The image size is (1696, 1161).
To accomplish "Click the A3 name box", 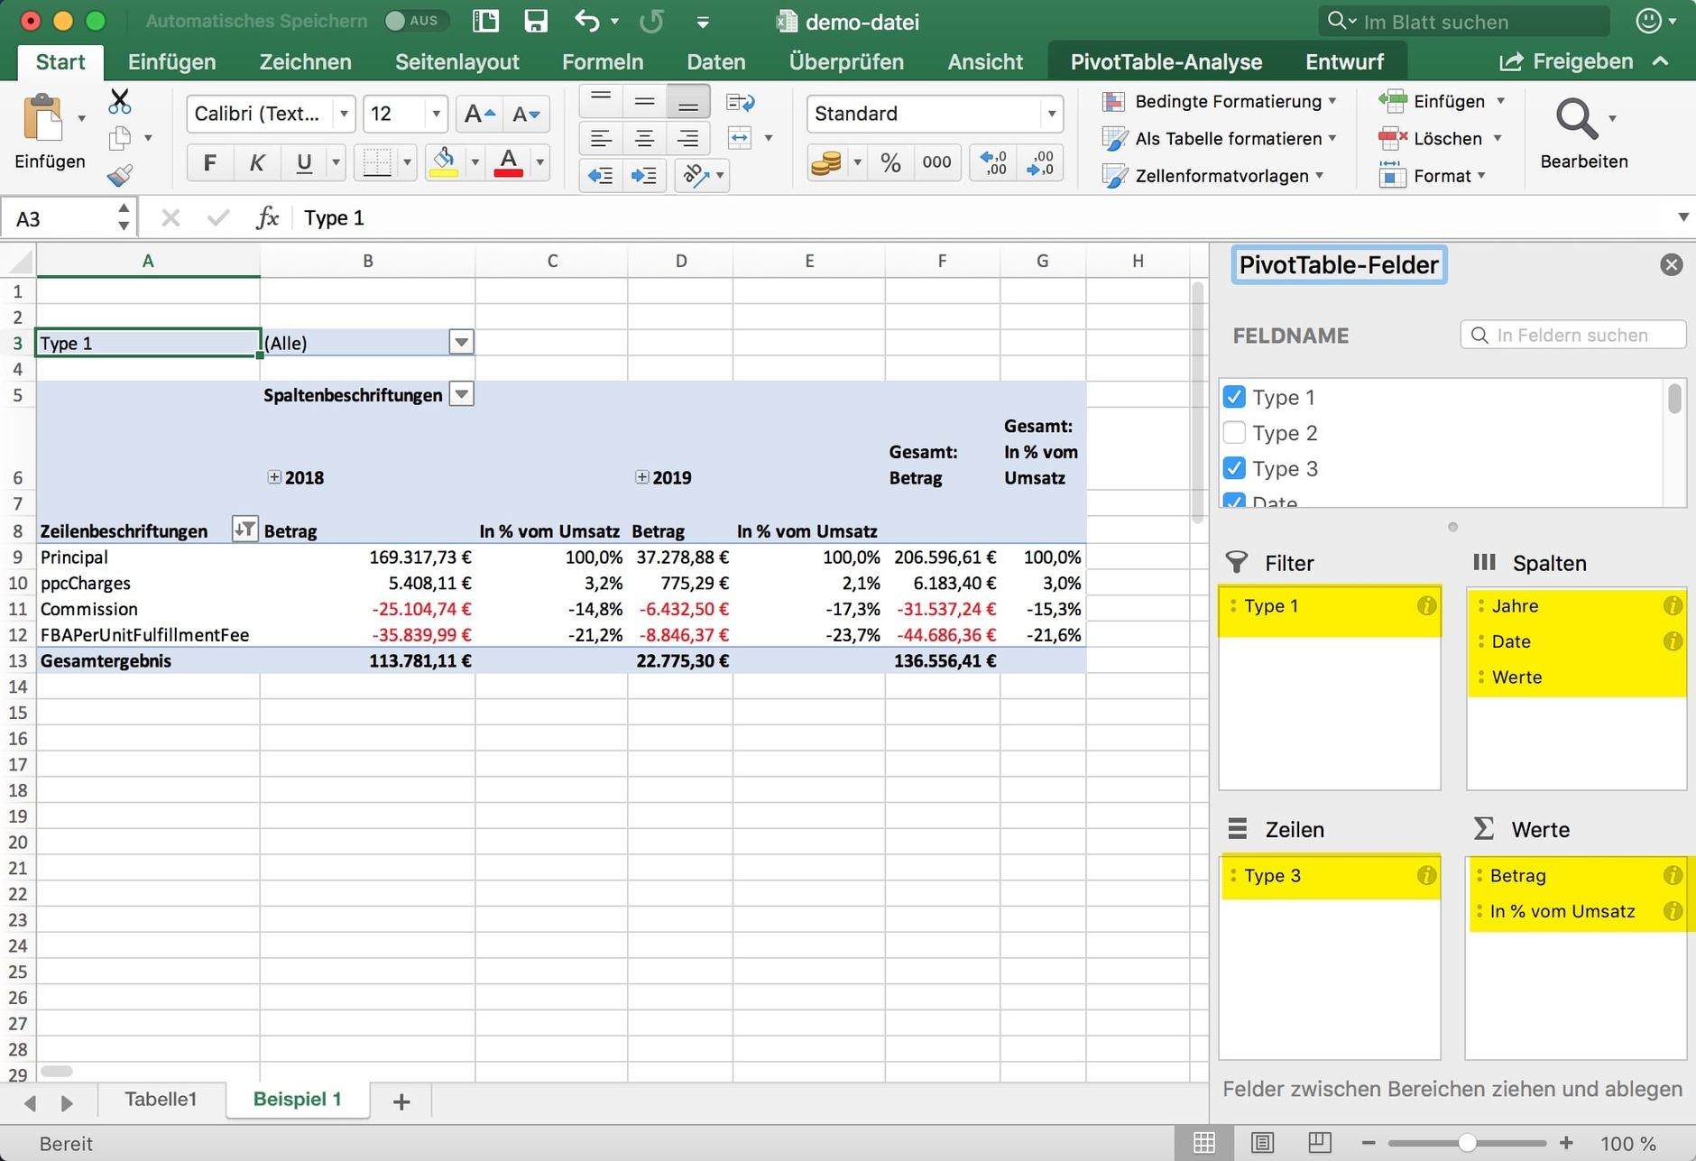I will pos(69,218).
